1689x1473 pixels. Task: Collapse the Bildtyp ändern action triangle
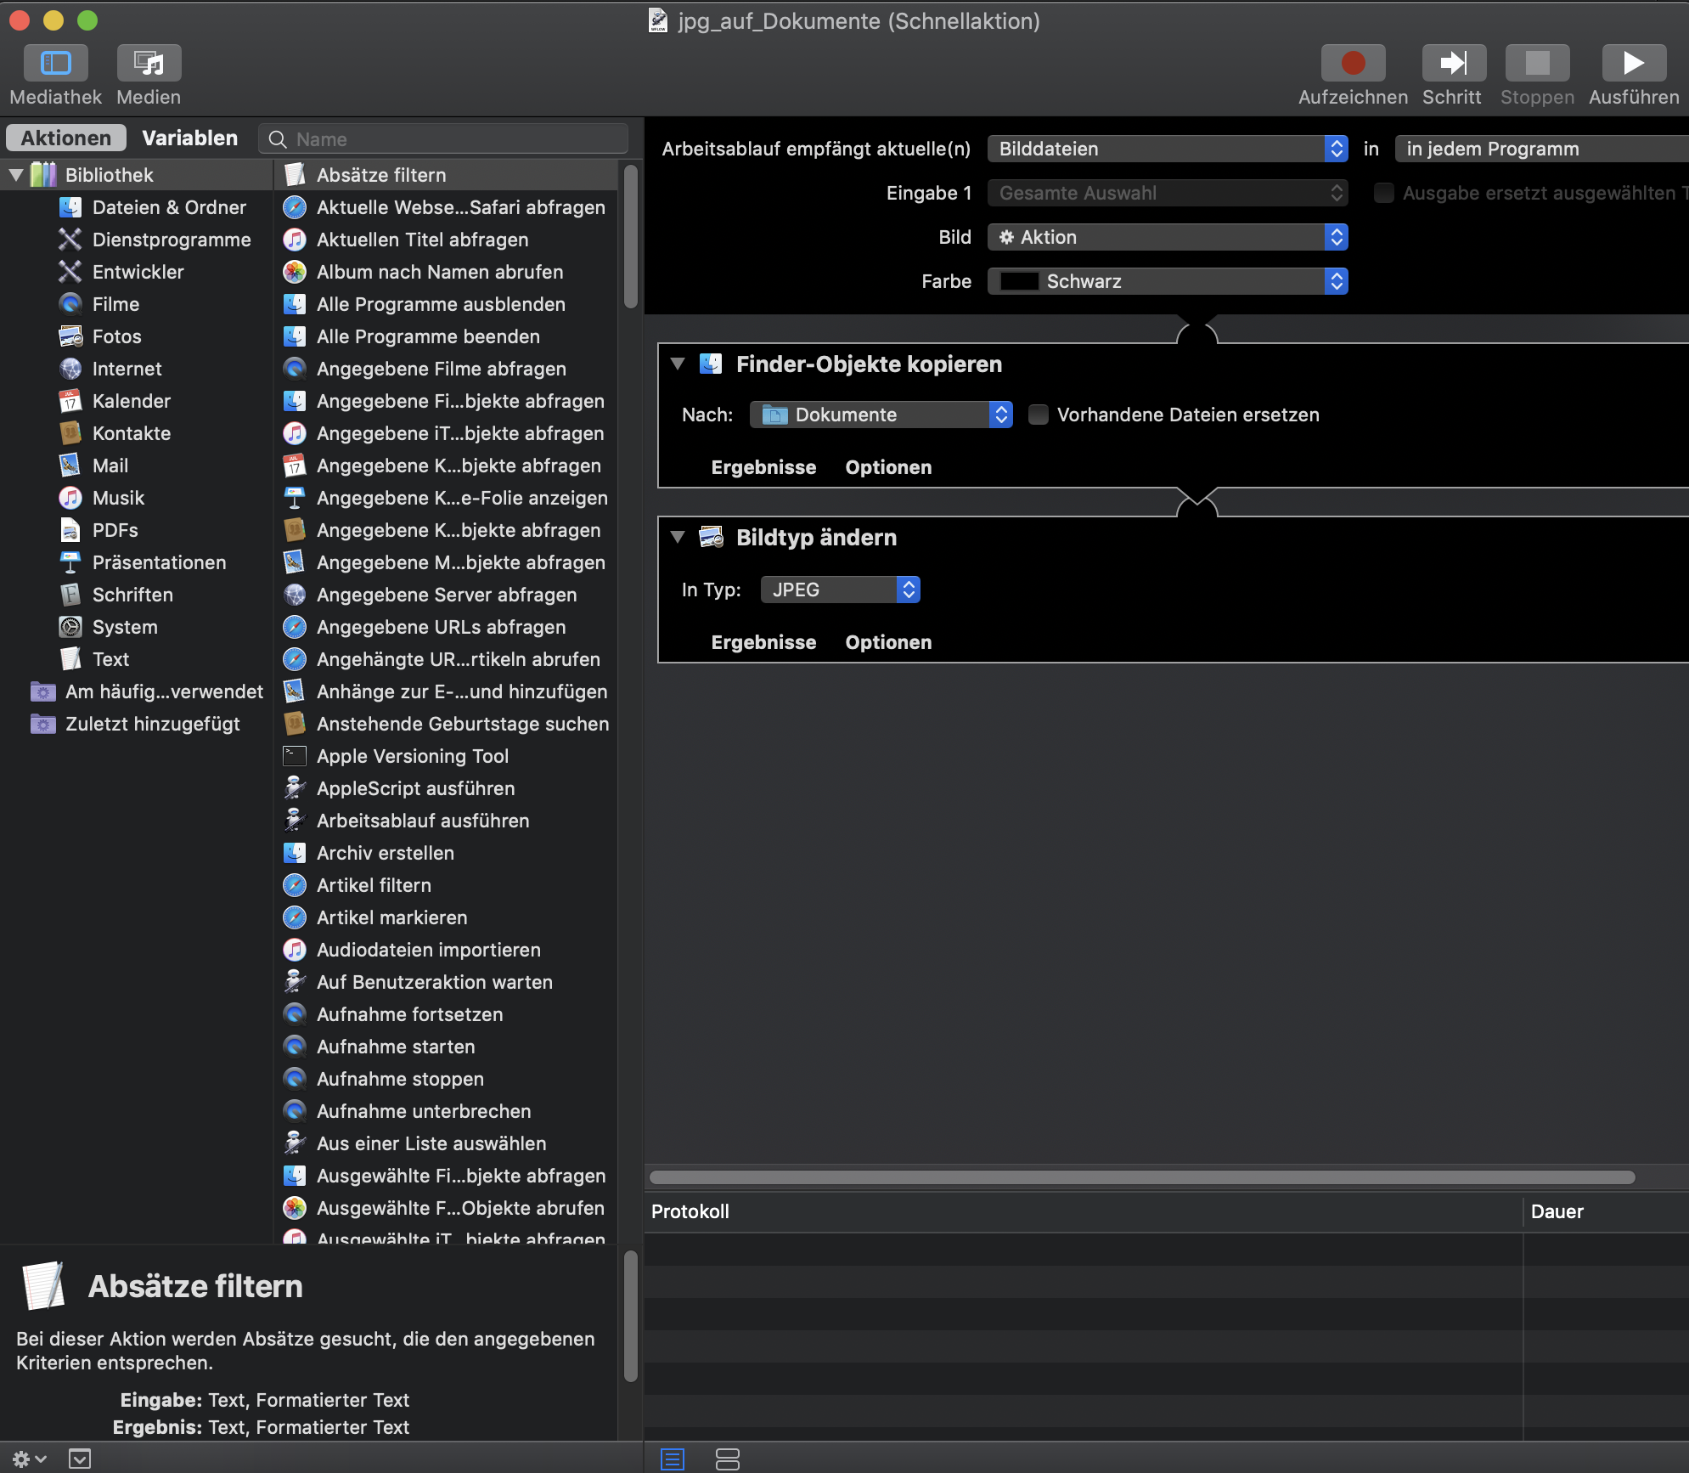[x=678, y=537]
